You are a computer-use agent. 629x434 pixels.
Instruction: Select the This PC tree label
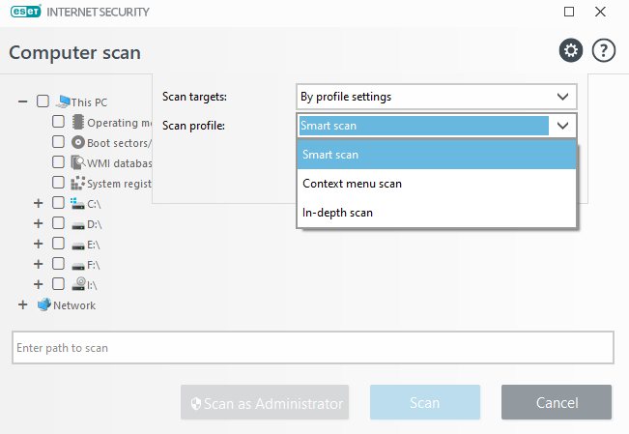click(89, 102)
